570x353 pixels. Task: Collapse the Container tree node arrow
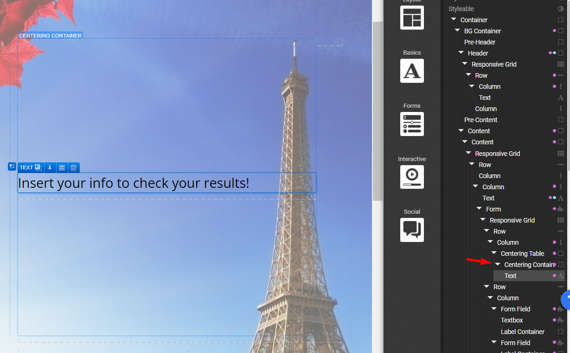454,19
